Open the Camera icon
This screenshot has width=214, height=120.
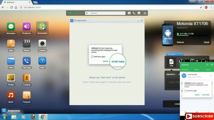pyautogui.click(x=42, y=44)
